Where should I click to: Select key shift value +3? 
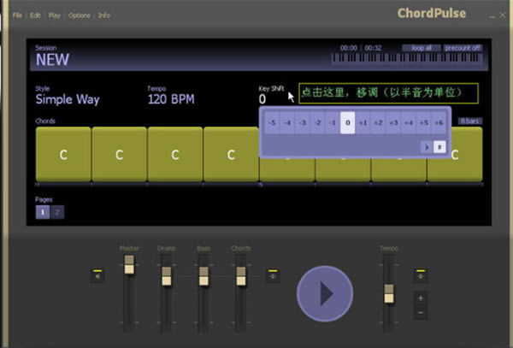pyautogui.click(x=393, y=123)
